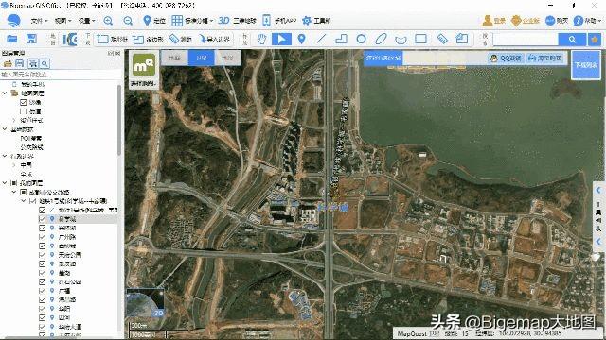This screenshot has width=606, height=340.
Task: Check the unchecked second base map layer
Action: 23,111
